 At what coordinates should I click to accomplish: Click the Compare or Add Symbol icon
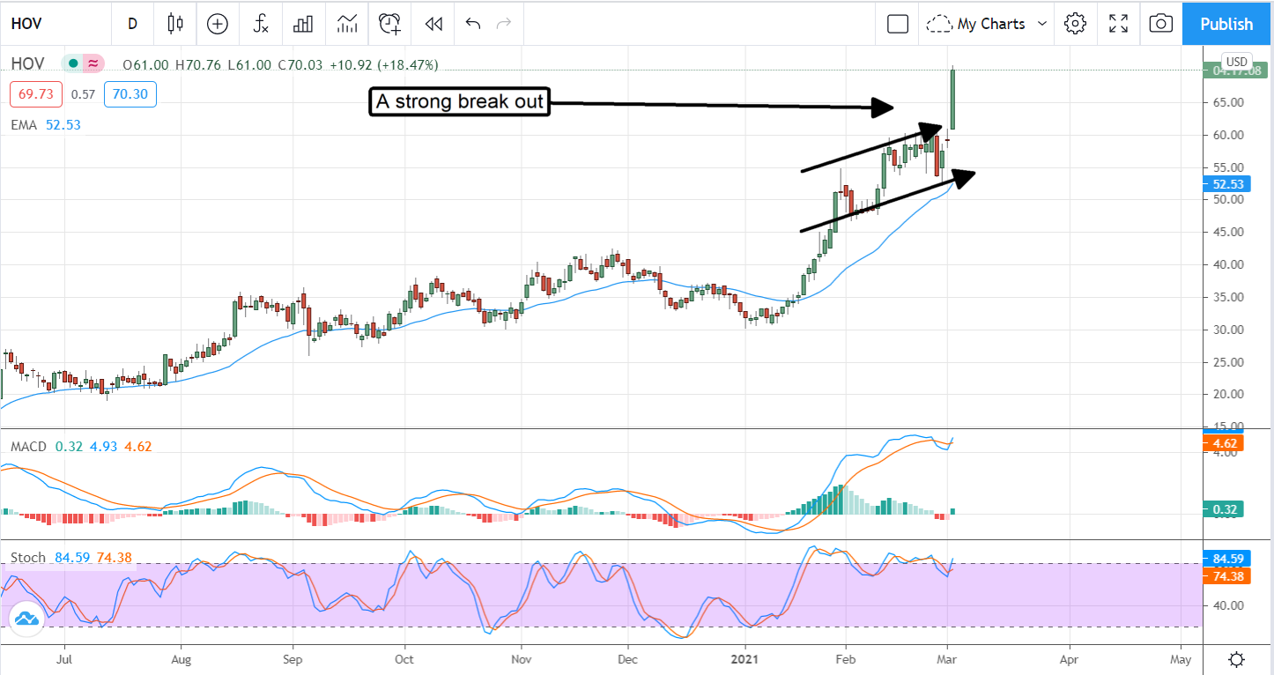(218, 24)
